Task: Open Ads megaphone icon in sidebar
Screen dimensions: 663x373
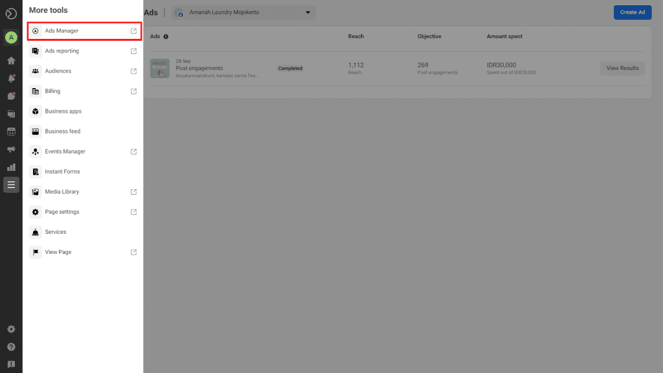Action: click(x=12, y=150)
